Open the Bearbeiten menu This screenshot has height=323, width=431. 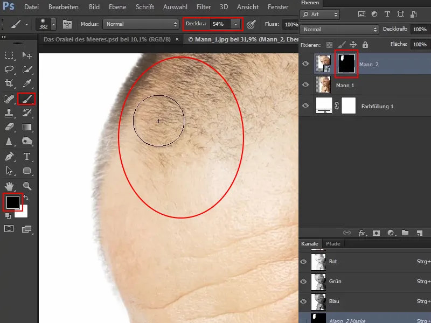[x=64, y=7]
